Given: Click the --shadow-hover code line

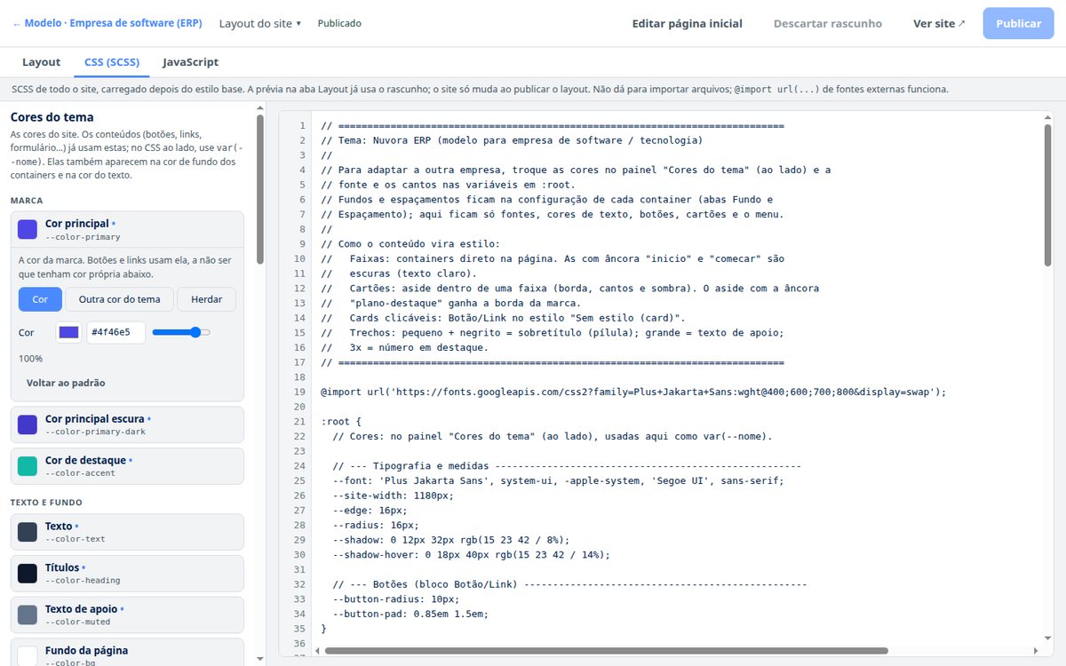Looking at the screenshot, I should [x=472, y=555].
